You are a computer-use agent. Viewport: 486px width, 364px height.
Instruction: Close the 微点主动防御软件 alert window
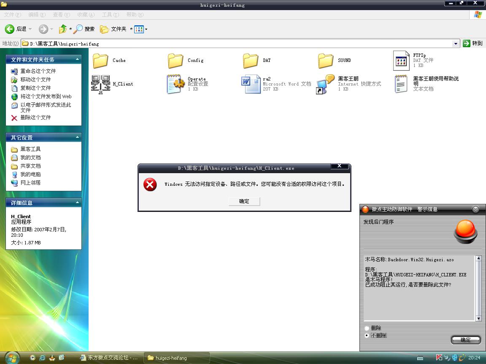click(476, 209)
